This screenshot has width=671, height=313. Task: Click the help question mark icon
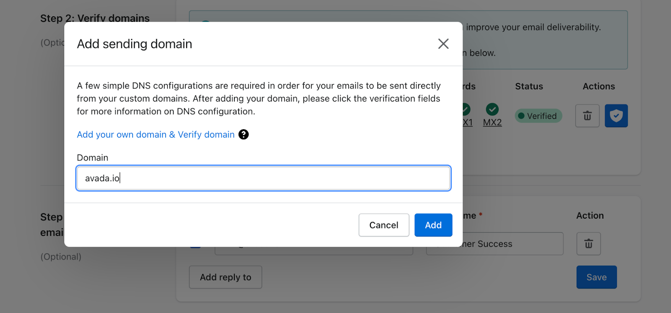[x=243, y=134]
